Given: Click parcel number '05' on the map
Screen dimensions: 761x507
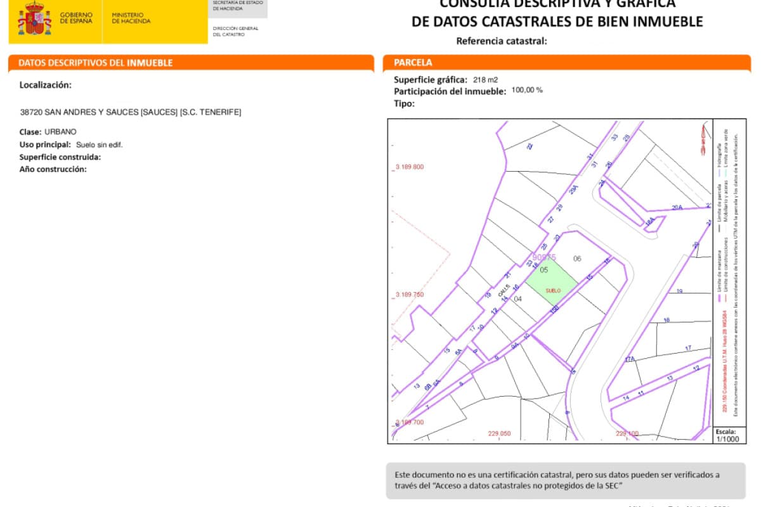Looking at the screenshot, I should 544,269.
